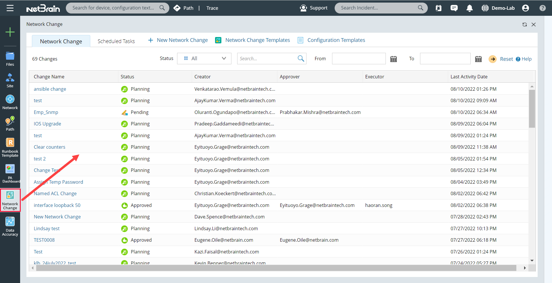The image size is (552, 283).
Task: Open Data Accuracy in sidebar
Action: coord(10,226)
